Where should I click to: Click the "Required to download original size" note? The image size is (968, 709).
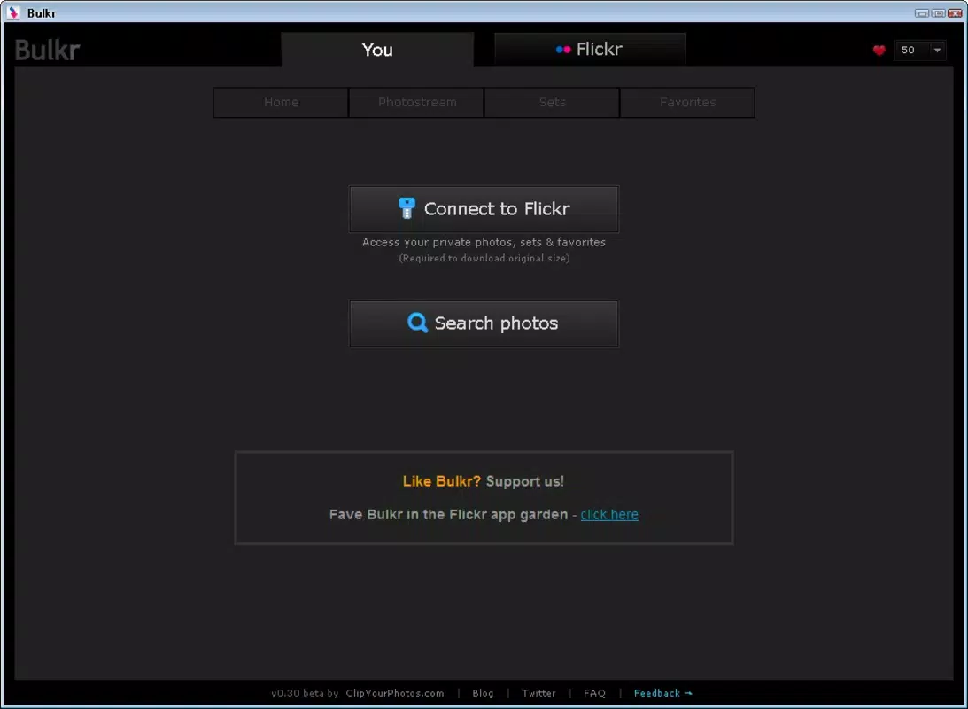coord(484,258)
